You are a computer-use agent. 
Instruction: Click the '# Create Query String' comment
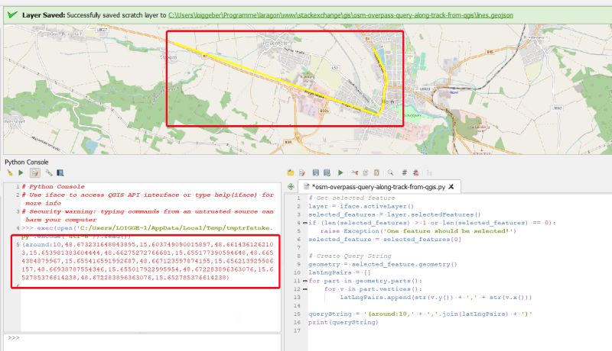(x=350, y=256)
